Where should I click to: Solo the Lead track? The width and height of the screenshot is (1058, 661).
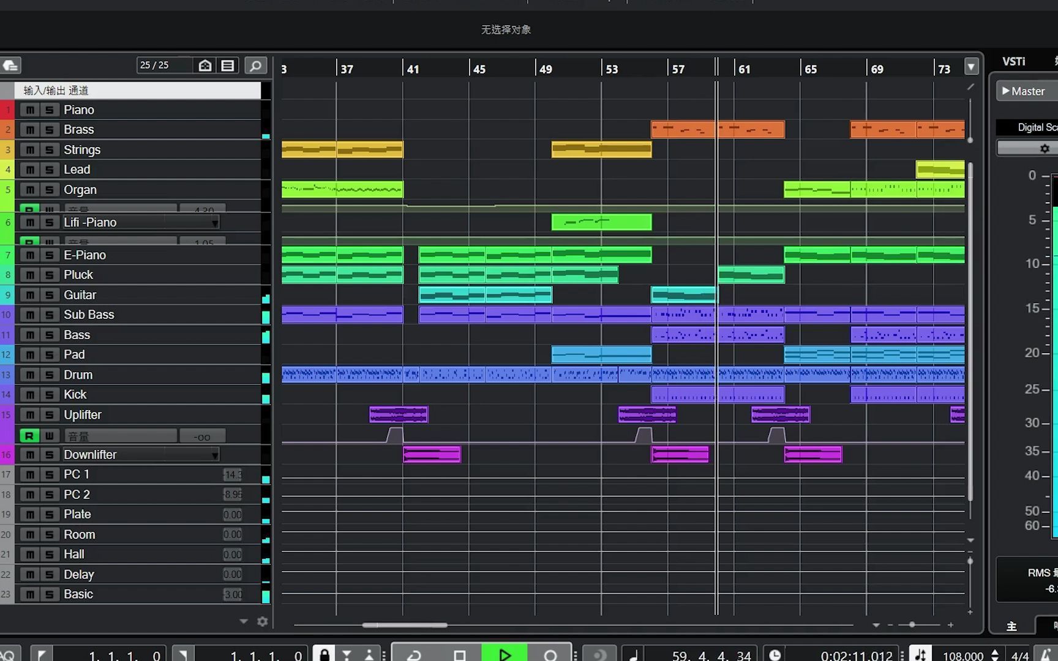tap(50, 170)
